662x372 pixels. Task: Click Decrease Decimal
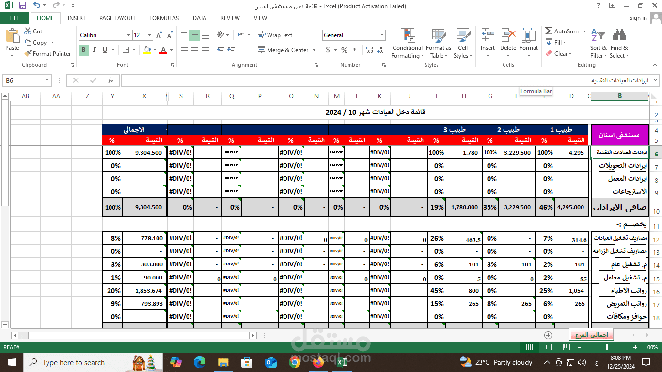pos(380,50)
